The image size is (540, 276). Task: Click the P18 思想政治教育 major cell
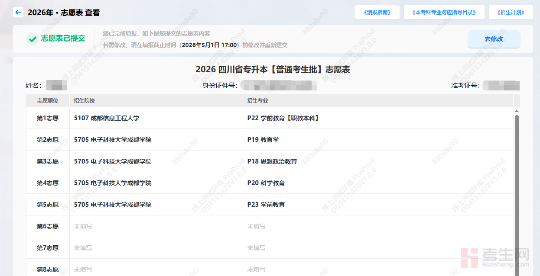coord(272,161)
